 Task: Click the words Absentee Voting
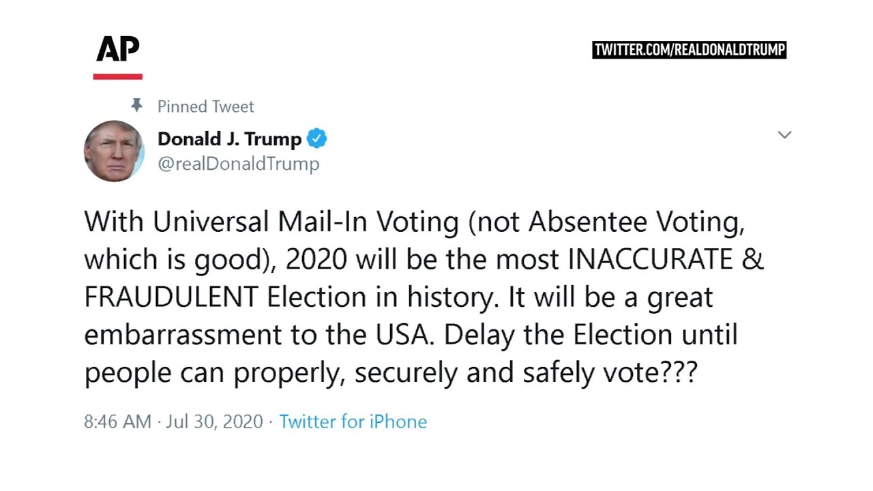pos(636,222)
